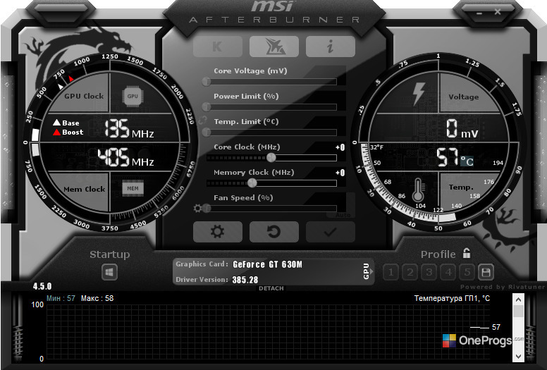547x370 pixels.
Task: Save profile with the floppy disk icon
Action: (486, 272)
